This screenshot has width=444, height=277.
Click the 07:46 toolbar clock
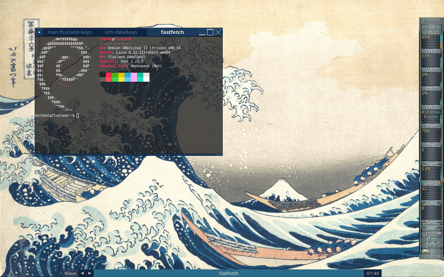373,273
